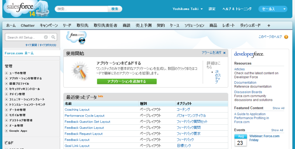This screenshot has height=149, width=295.
Task: Click the このページのヘルプ link
Action: 270,37
